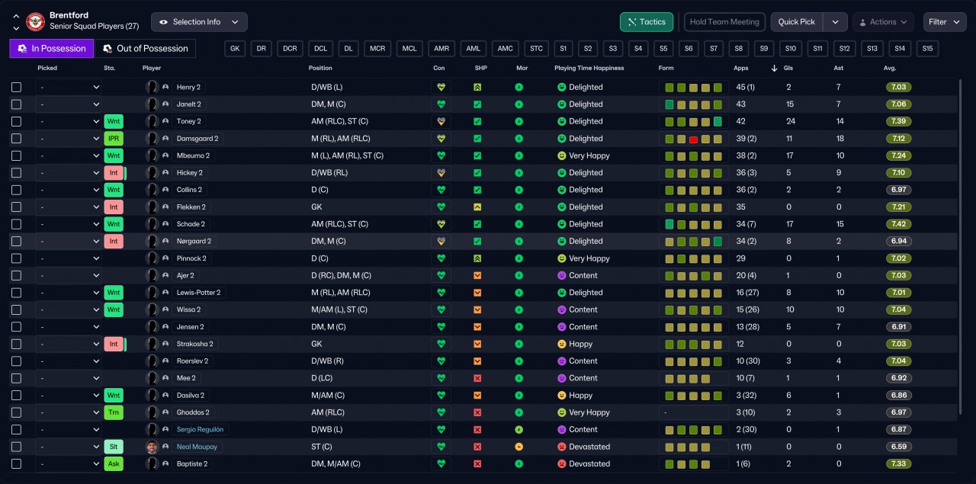Image resolution: width=976 pixels, height=484 pixels.
Task: Click Damsgaard 2's IPR status badge
Action: [114, 139]
